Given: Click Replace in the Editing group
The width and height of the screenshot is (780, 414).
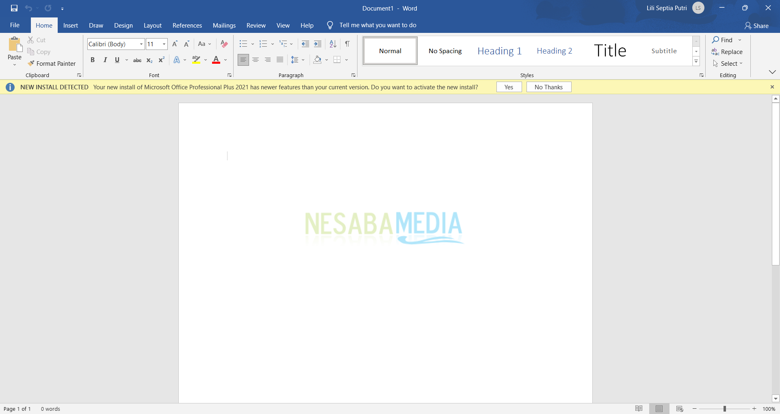Looking at the screenshot, I should click(727, 52).
